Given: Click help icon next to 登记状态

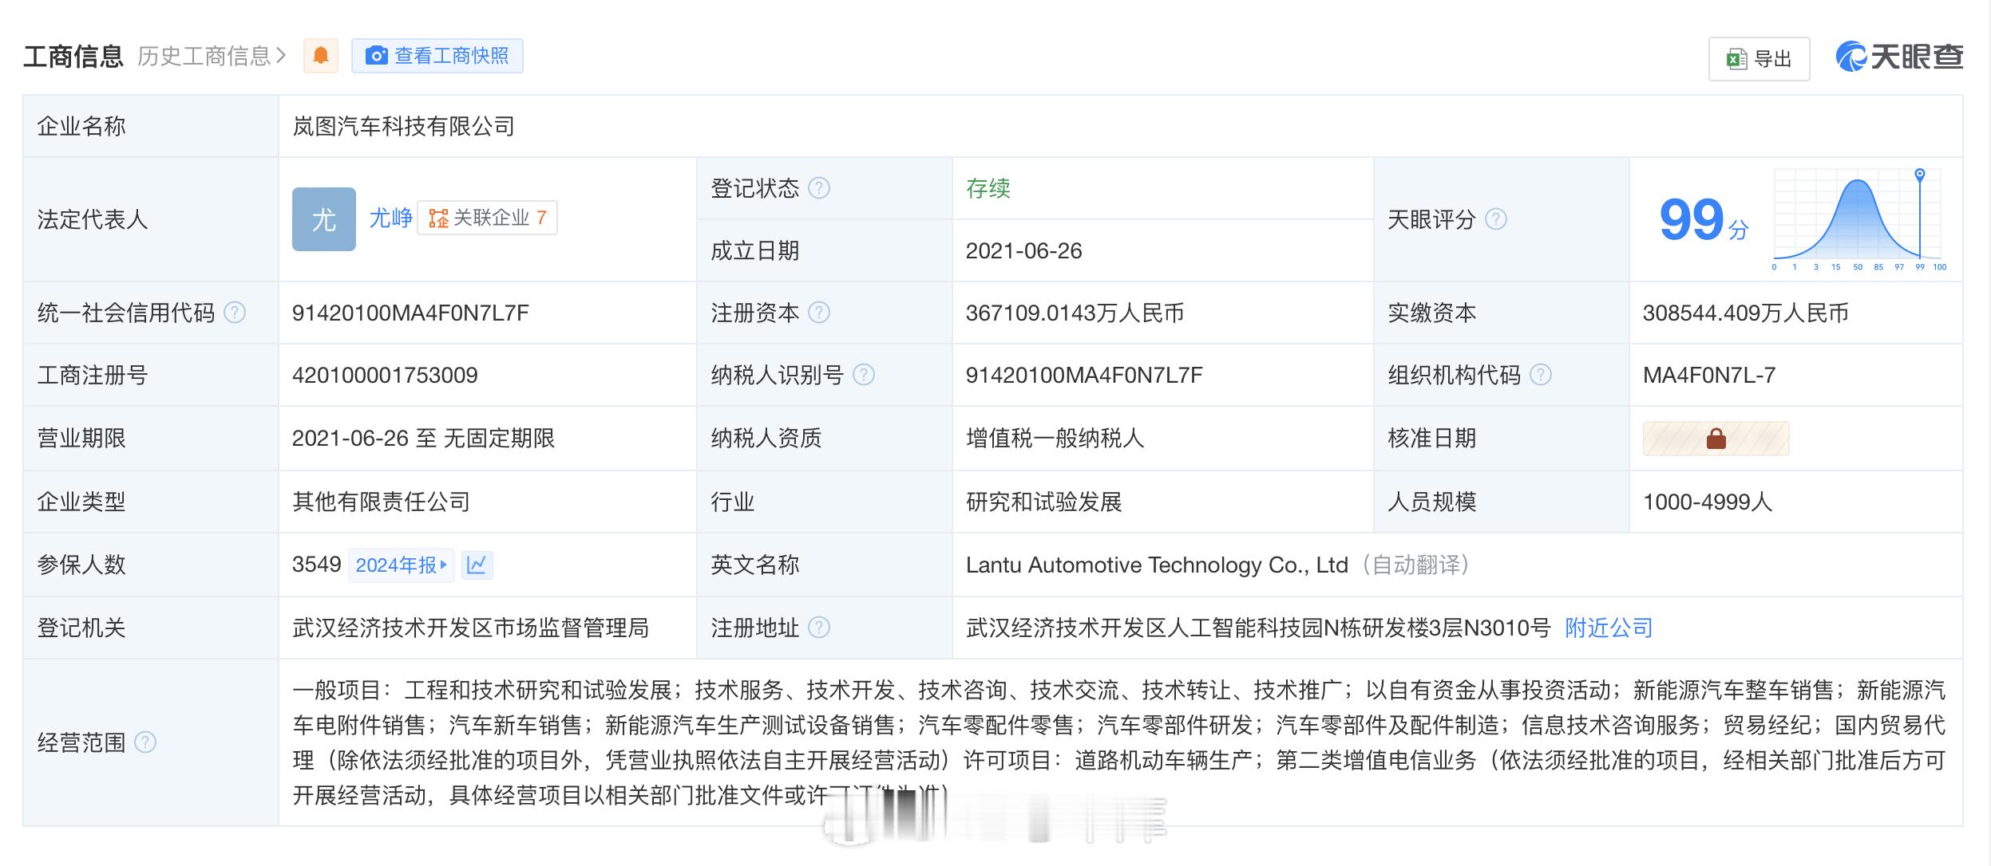Looking at the screenshot, I should (819, 188).
